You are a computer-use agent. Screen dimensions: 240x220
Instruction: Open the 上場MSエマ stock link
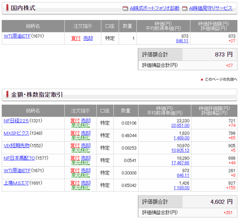pyautogui.click(x=16, y=183)
